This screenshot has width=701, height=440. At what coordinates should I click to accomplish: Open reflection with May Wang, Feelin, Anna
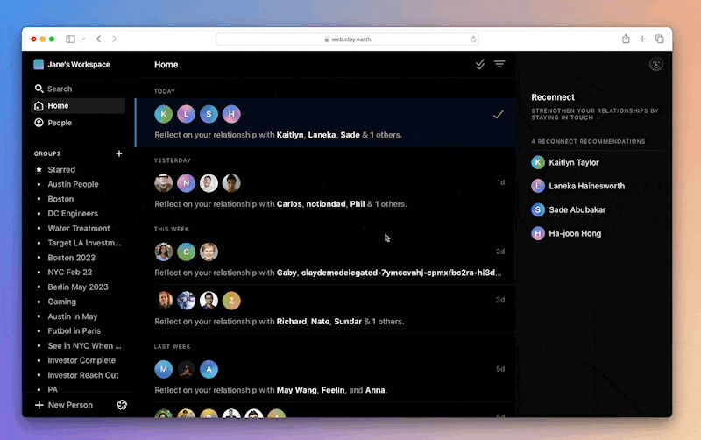(x=325, y=379)
